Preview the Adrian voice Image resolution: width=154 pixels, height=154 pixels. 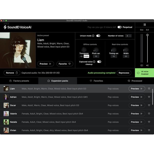tap(137, 97)
